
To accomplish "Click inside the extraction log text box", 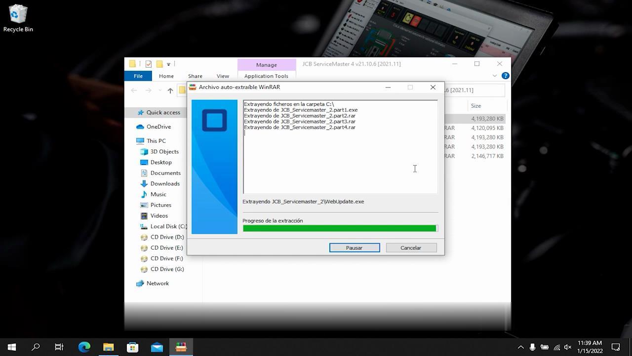I will click(x=340, y=147).
